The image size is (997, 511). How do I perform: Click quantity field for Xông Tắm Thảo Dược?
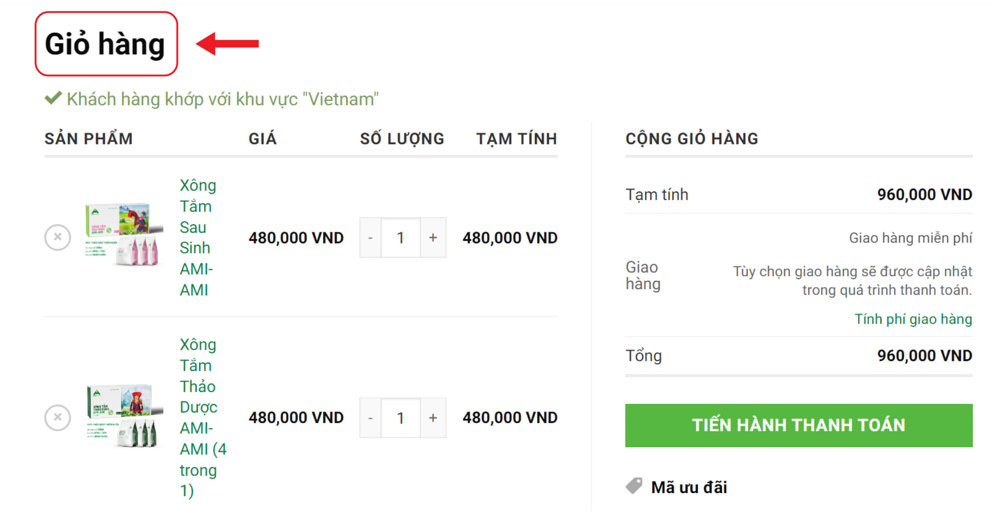pos(401,418)
